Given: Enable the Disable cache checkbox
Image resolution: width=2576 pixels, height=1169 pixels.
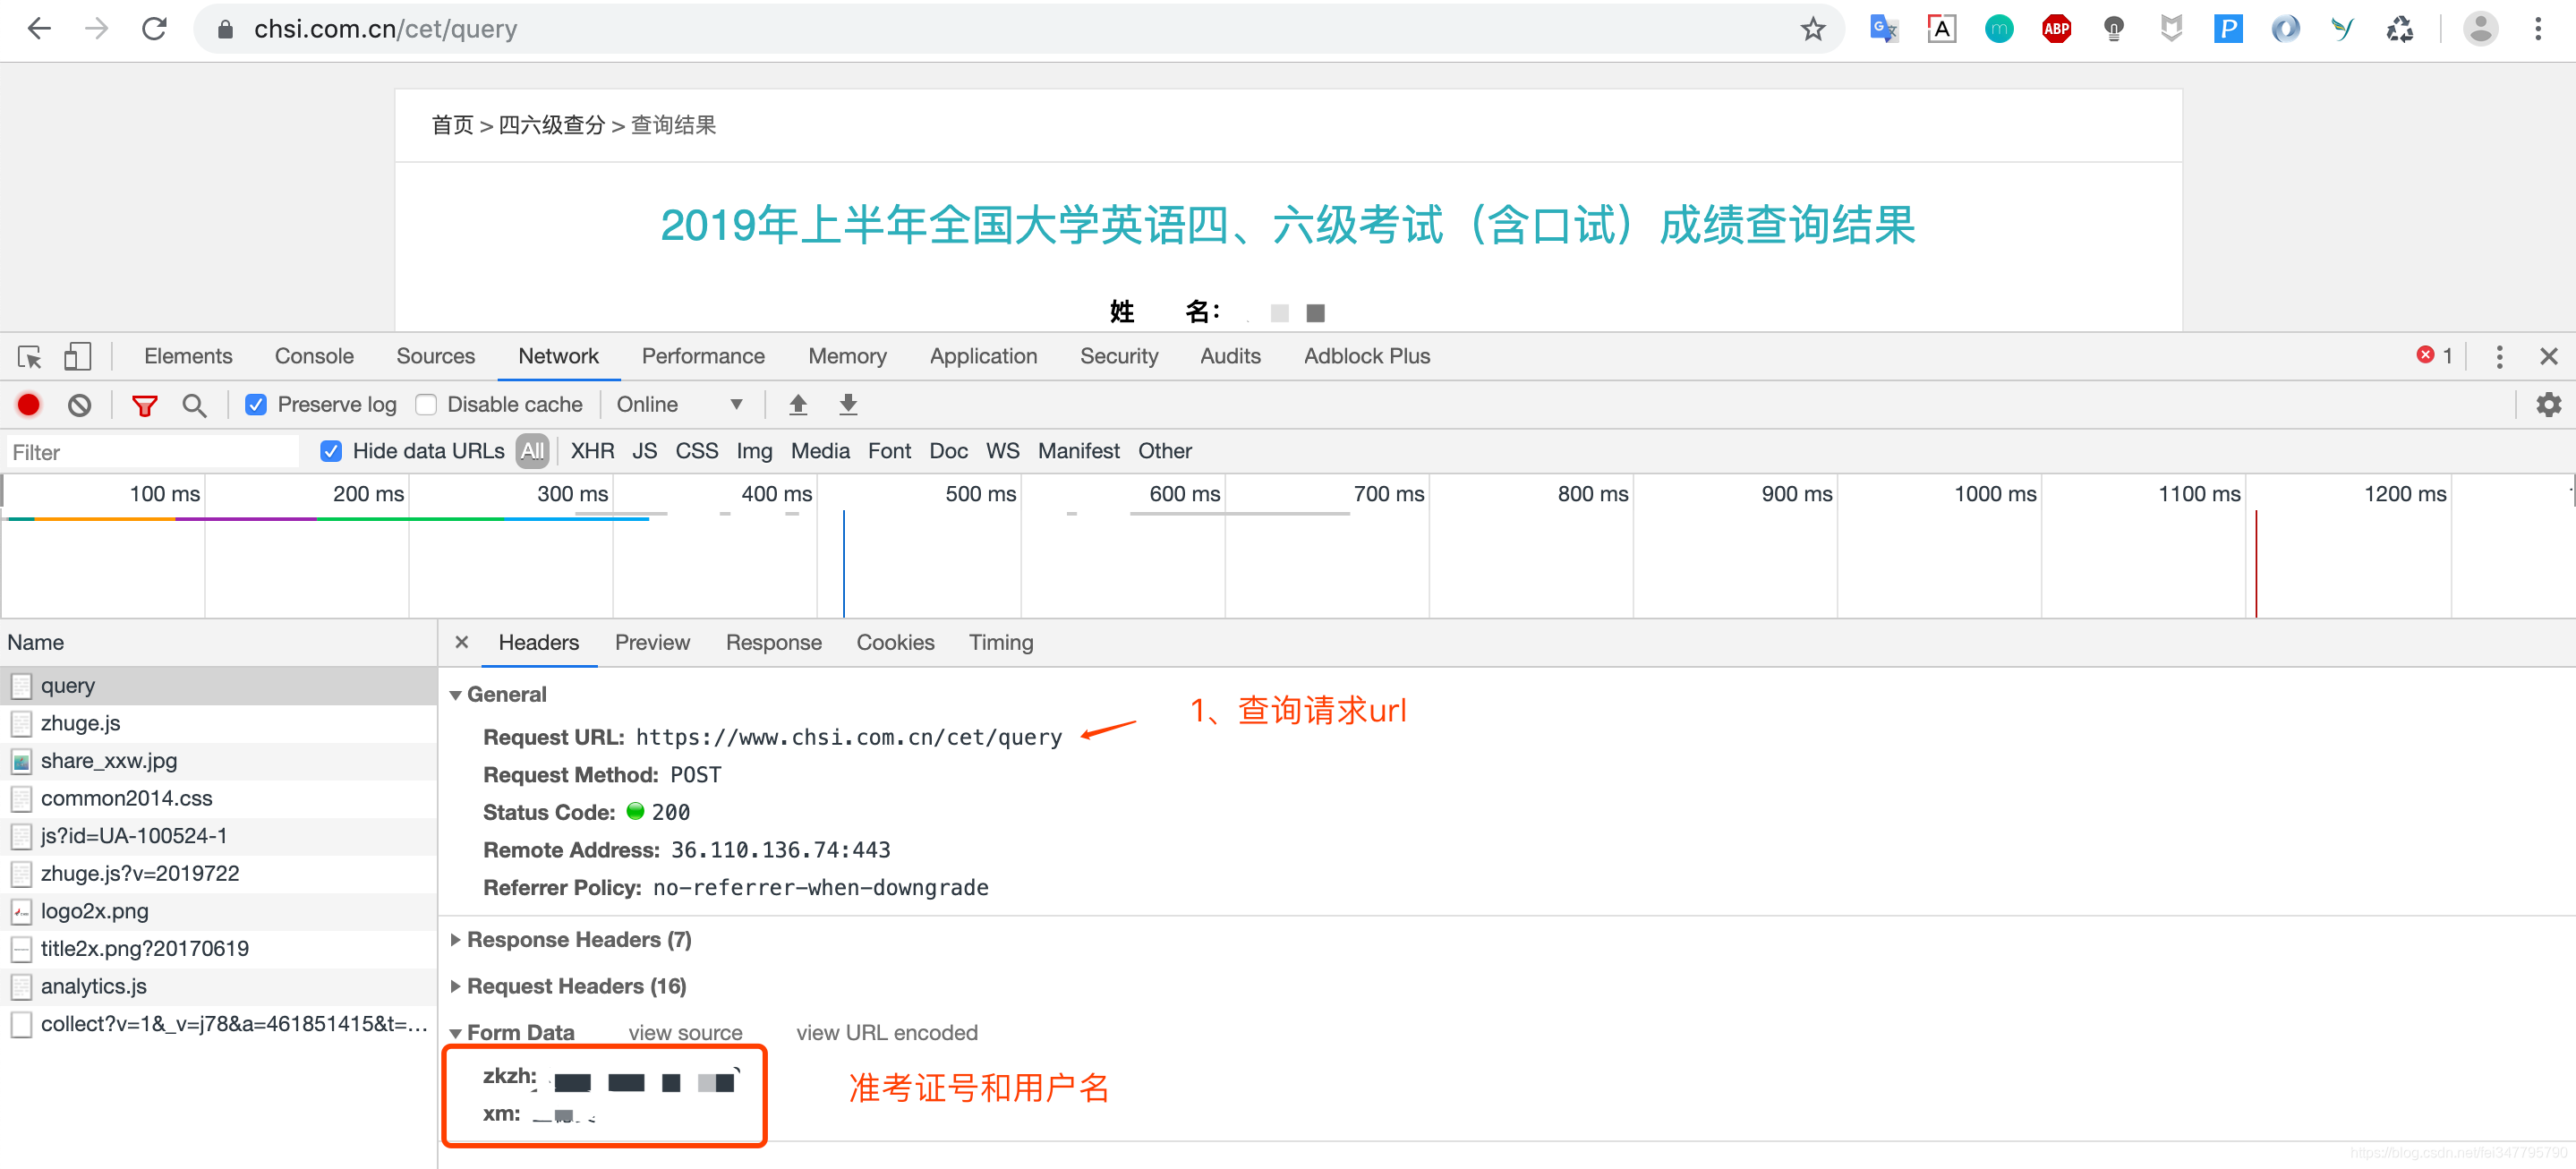Looking at the screenshot, I should tap(427, 404).
